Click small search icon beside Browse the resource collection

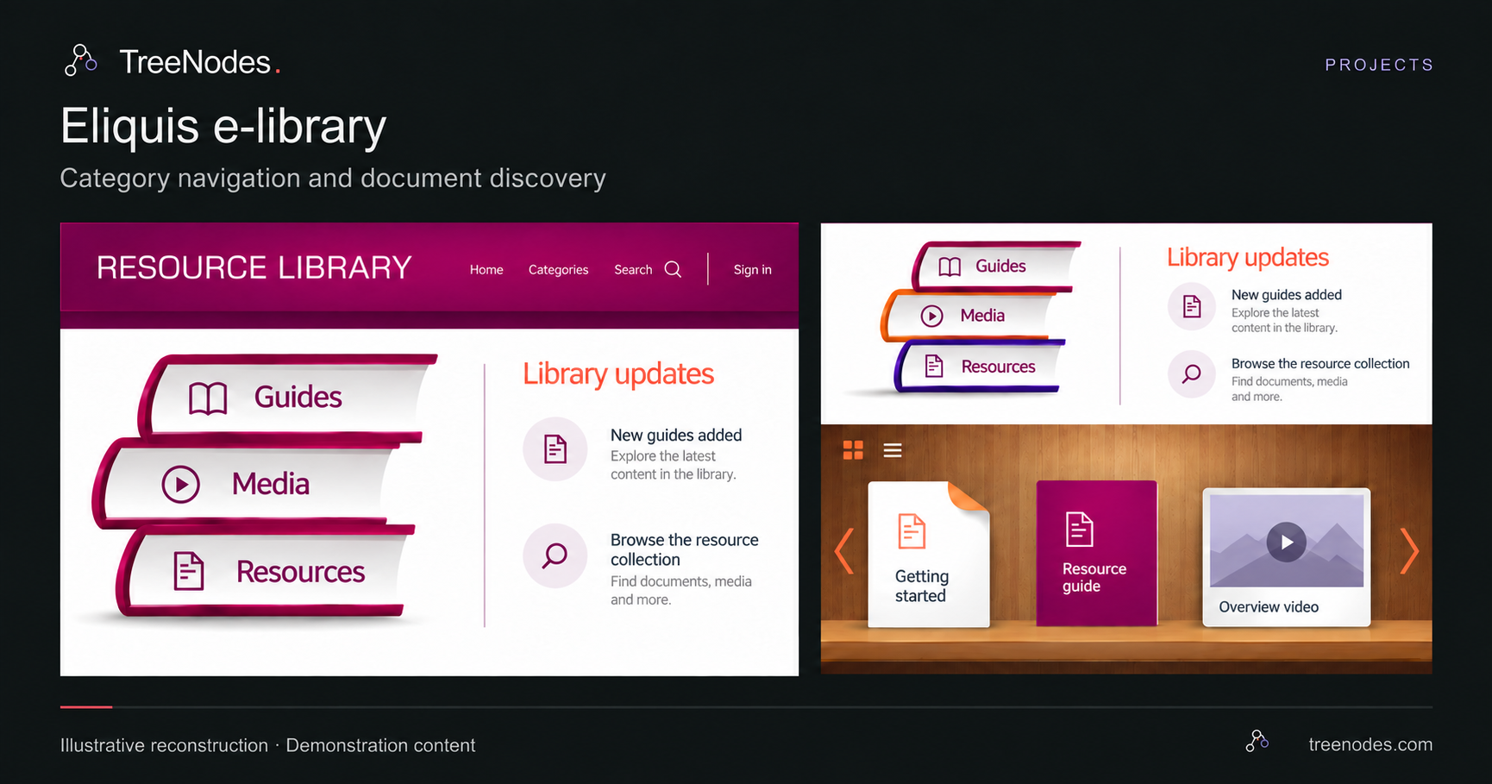point(1192,373)
